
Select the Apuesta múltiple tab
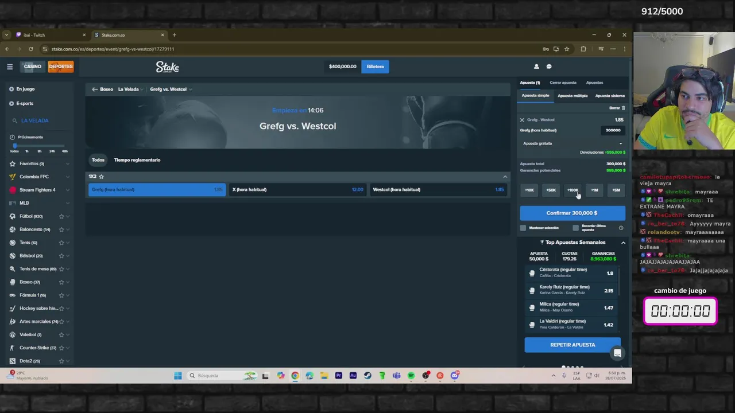572,96
